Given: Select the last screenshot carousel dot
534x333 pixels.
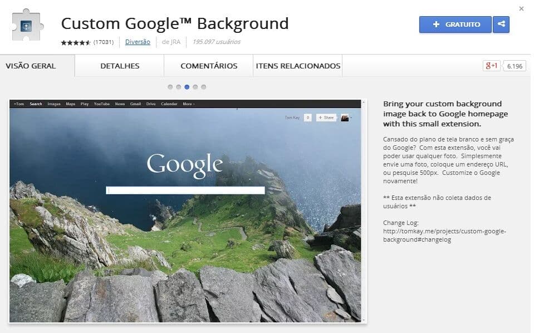Looking at the screenshot, I should (204, 87).
